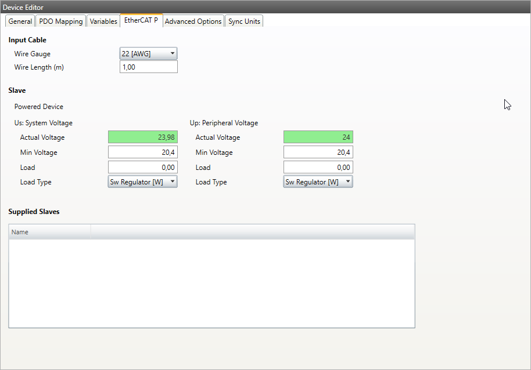The width and height of the screenshot is (531, 370).
Task: Open the PDO Mapping tab
Action: [x=60, y=21]
